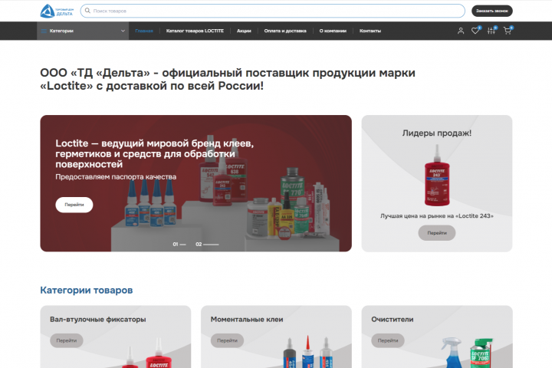This screenshot has width=552, height=368.
Task: Focus the Поиск товаров search field
Action: 272,11
